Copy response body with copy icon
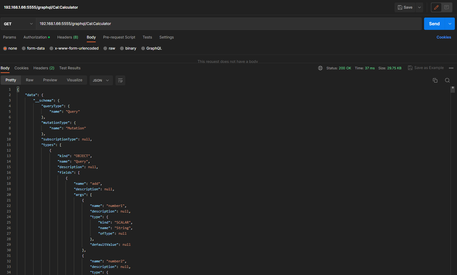This screenshot has width=457, height=275. pos(435,80)
